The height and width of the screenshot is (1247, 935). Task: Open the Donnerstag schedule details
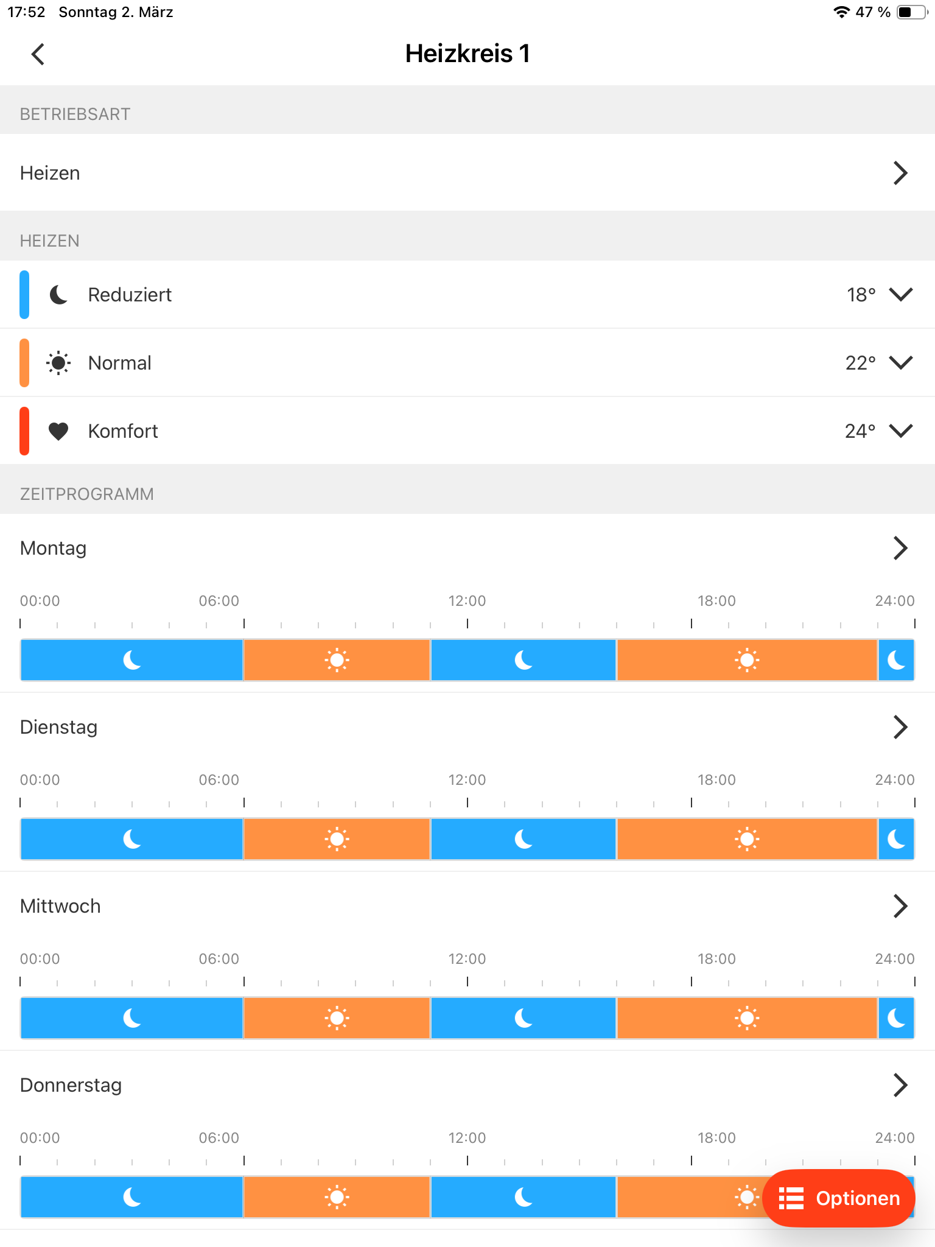(467, 1085)
